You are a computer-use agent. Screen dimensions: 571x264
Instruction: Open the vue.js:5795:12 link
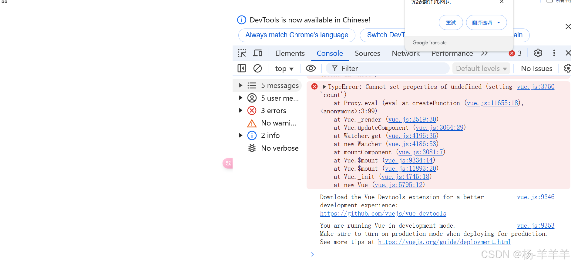coord(398,185)
